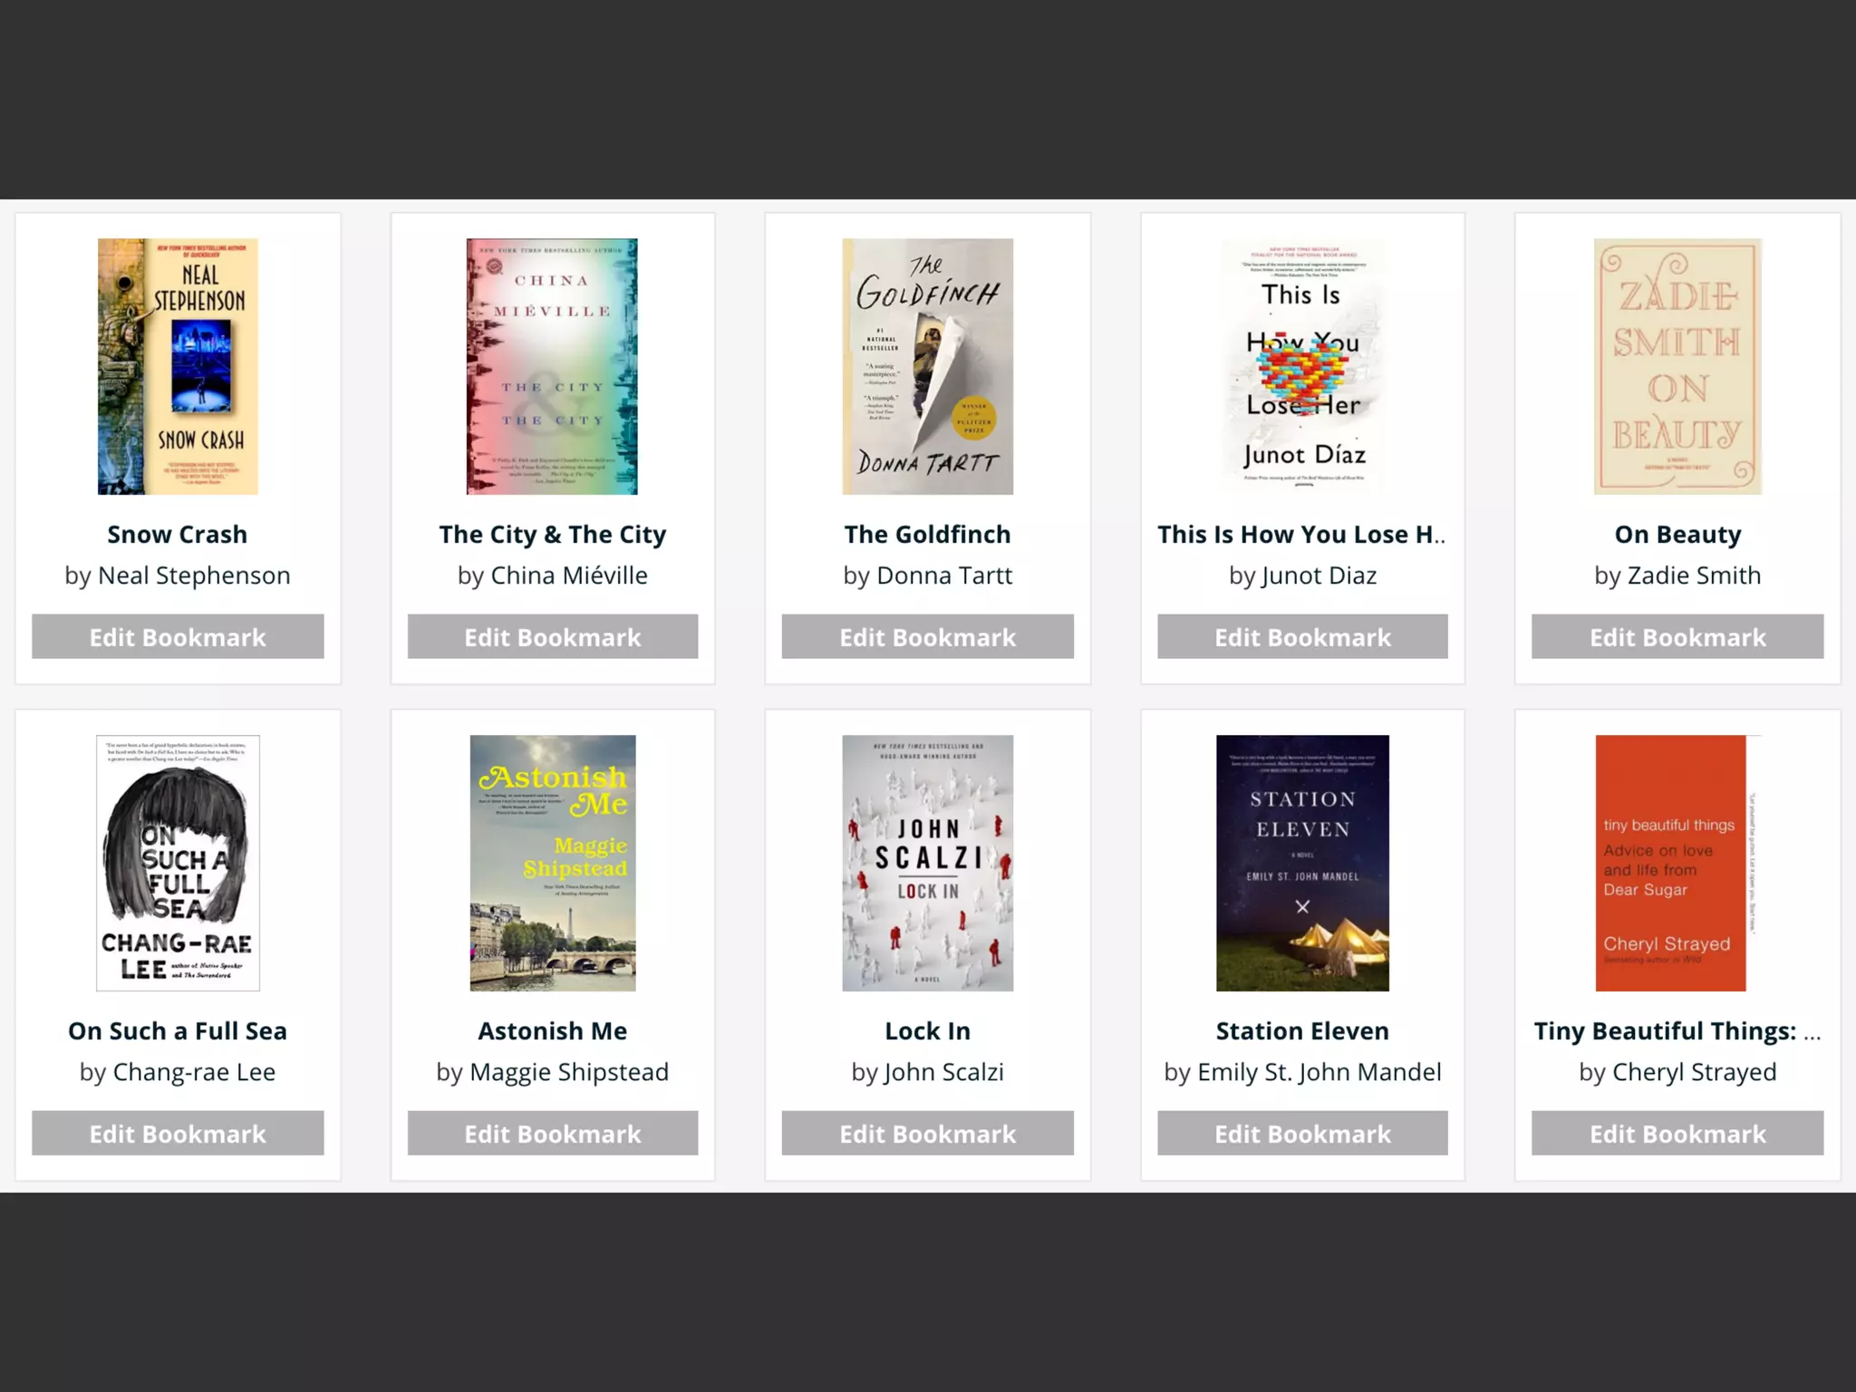1856x1392 pixels.
Task: Click Edit Bookmark under Snow Crash
Action: [x=178, y=636]
